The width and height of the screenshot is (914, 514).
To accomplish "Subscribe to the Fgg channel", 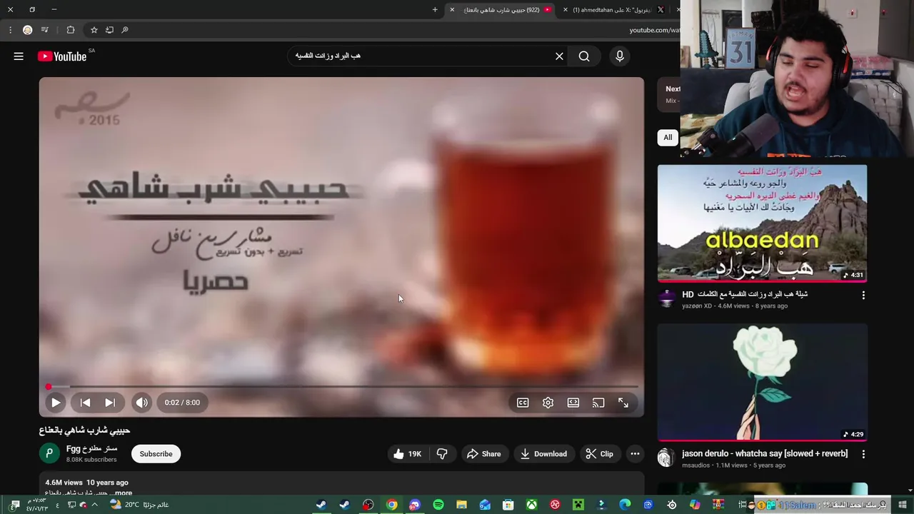I will click(156, 454).
